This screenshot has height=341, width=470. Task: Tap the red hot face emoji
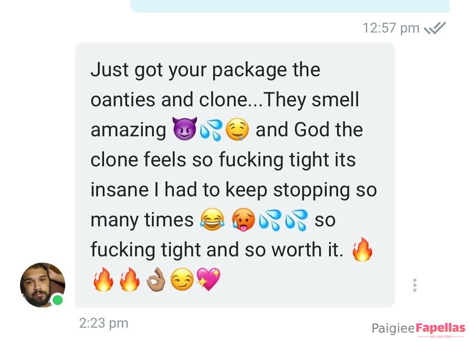(x=244, y=220)
